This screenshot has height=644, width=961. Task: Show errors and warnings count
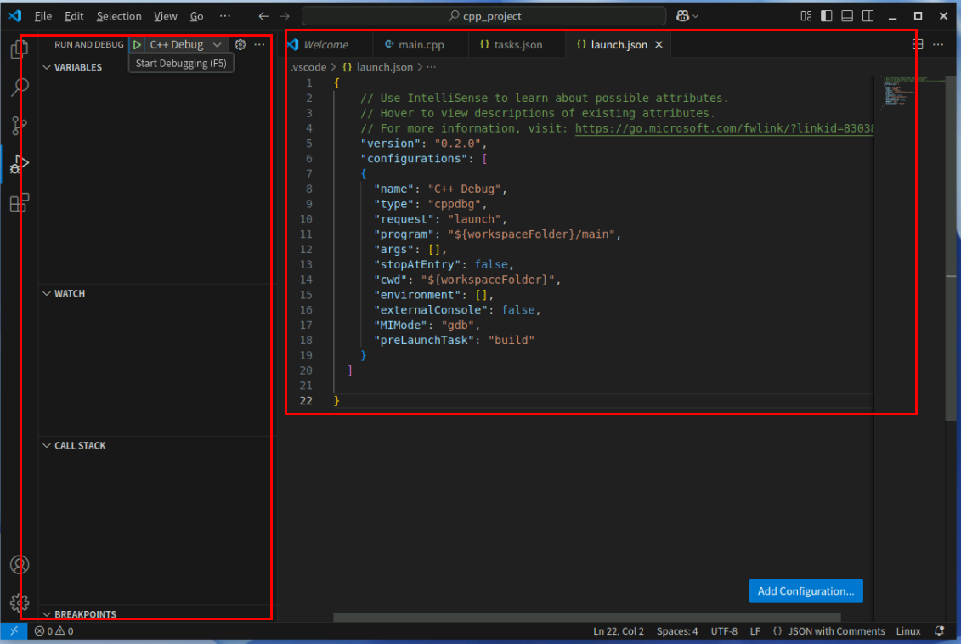(54, 630)
